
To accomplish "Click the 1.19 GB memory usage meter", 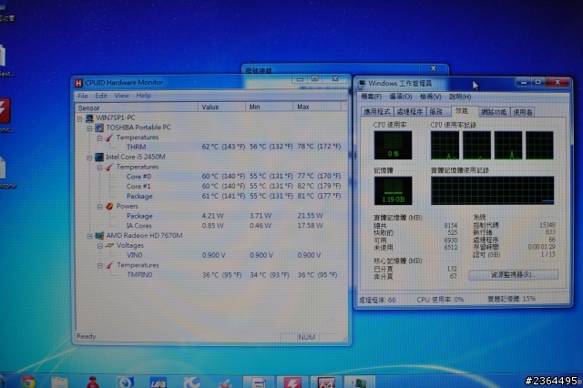I will click(x=393, y=190).
